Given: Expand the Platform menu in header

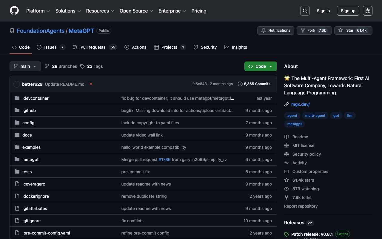Looking at the screenshot, I should pos(38,11).
